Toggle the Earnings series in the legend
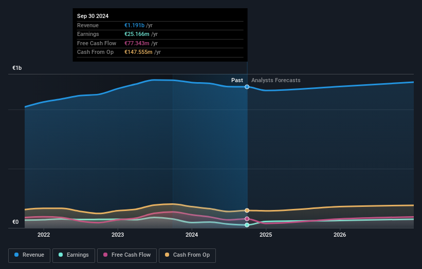 coord(74,255)
